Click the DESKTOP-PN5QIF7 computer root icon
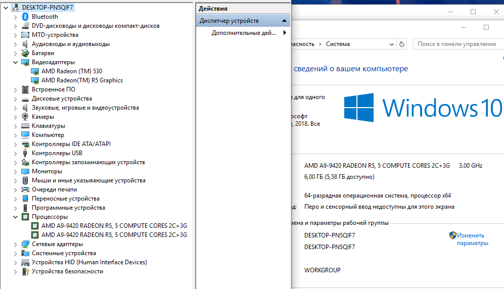 pos(16,8)
